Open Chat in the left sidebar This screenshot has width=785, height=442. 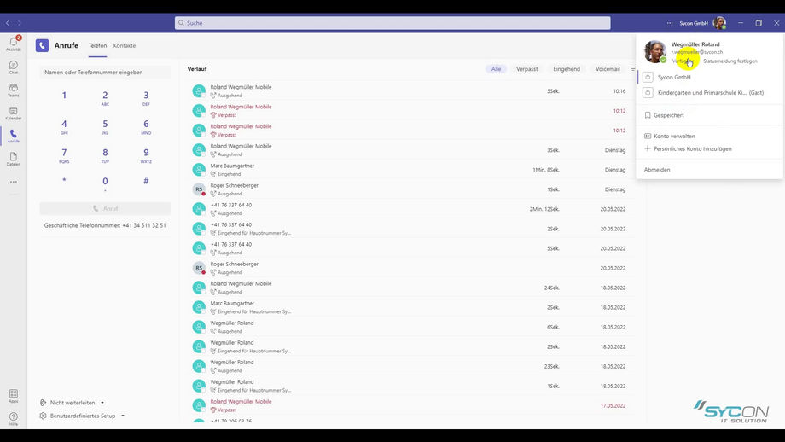14,67
